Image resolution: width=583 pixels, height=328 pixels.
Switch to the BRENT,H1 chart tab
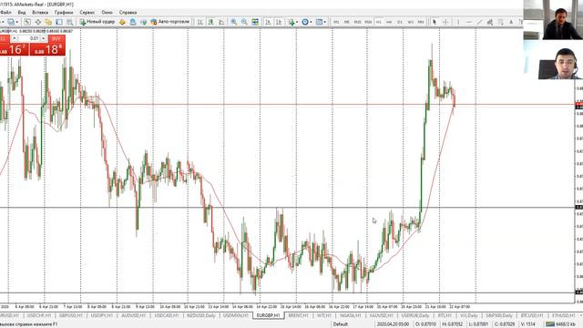click(x=298, y=315)
